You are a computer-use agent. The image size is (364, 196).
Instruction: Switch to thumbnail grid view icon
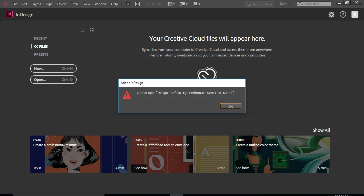pos(92,30)
